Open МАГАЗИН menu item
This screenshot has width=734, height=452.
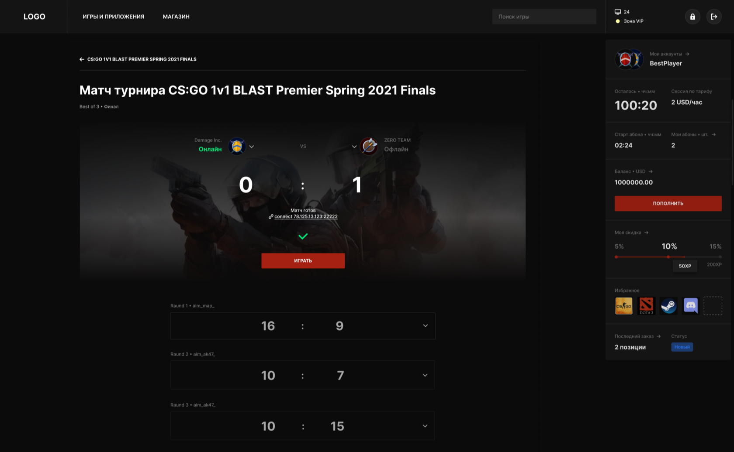[x=176, y=17]
